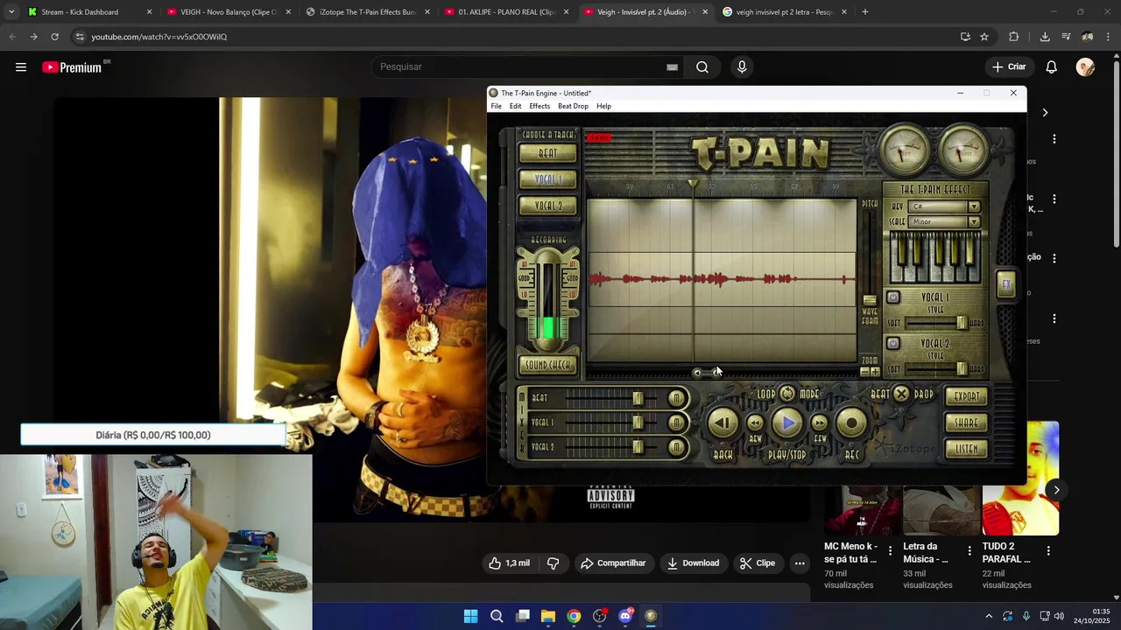The image size is (1121, 630).
Task: Switch to Stream - Kick Dashboard tab
Action: coord(89,12)
